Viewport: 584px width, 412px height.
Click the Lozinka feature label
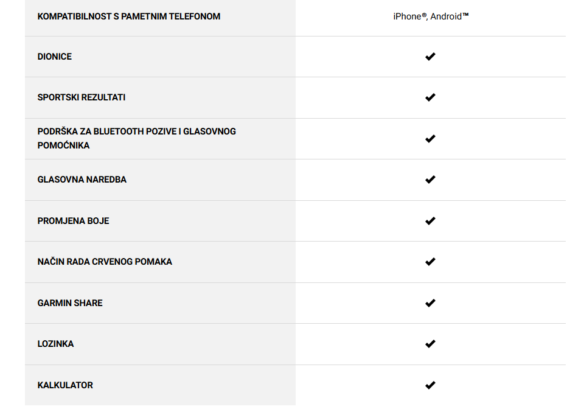coord(55,344)
